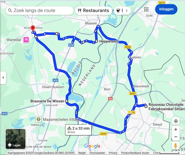The height and width of the screenshot is (155, 185).
Task: Show my location with the target icon
Action: tap(176, 121)
